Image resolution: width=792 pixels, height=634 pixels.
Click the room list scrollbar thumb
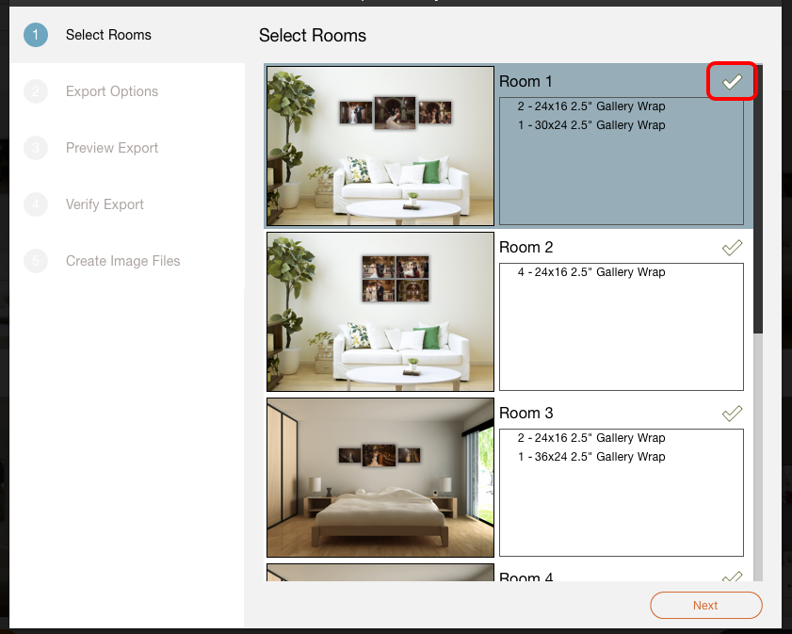[758, 199]
